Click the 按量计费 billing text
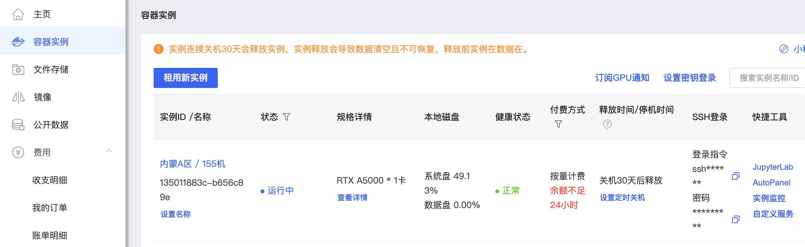 coord(567,176)
